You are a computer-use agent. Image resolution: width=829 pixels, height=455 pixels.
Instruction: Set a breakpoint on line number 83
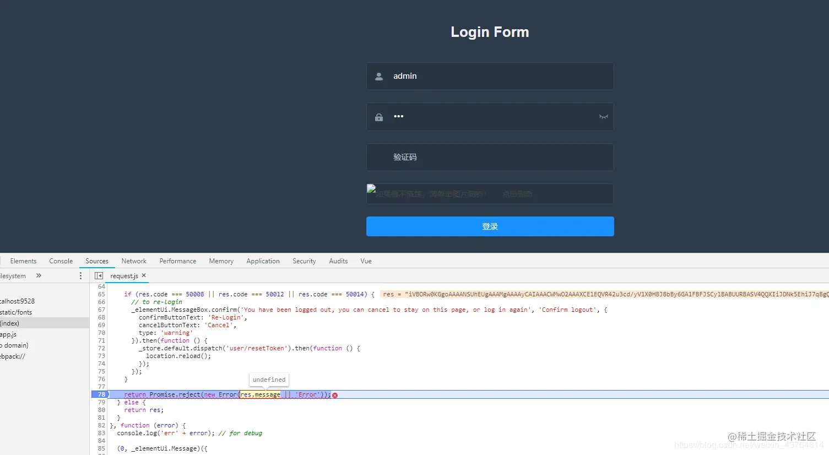[x=101, y=433]
